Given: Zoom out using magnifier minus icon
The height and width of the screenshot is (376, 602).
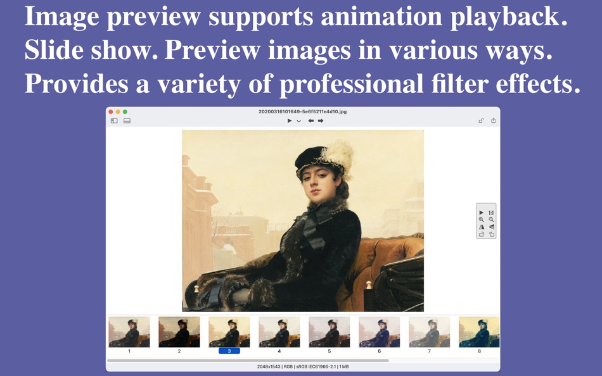Looking at the screenshot, I should pyautogui.click(x=492, y=220).
